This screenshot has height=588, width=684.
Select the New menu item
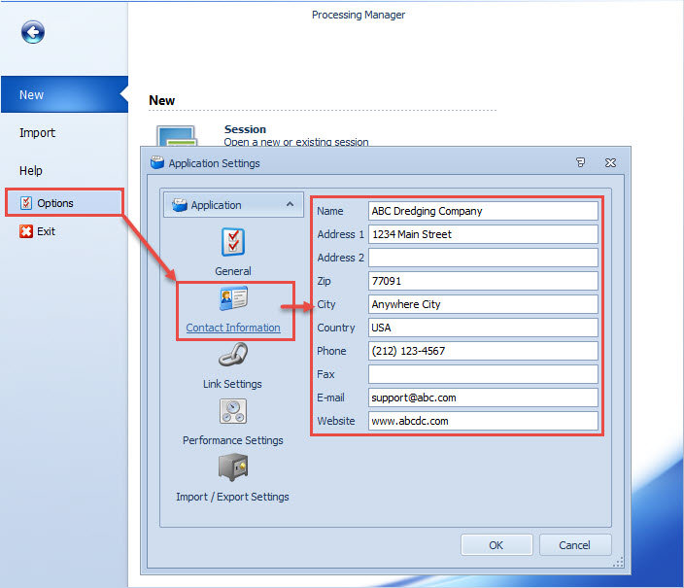[64, 94]
